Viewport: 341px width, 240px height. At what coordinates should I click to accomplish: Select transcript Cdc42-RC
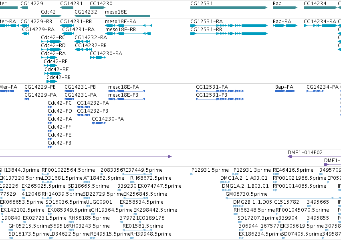coord(53,38)
